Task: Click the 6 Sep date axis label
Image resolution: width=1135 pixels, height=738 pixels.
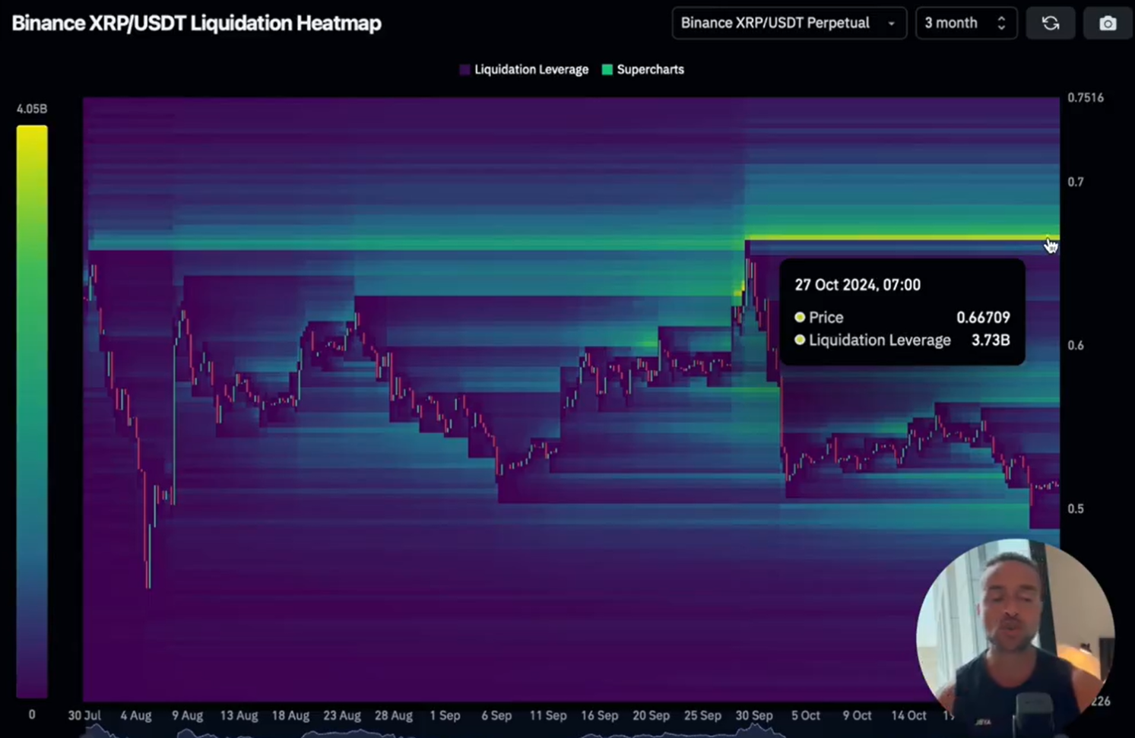Action: click(496, 715)
